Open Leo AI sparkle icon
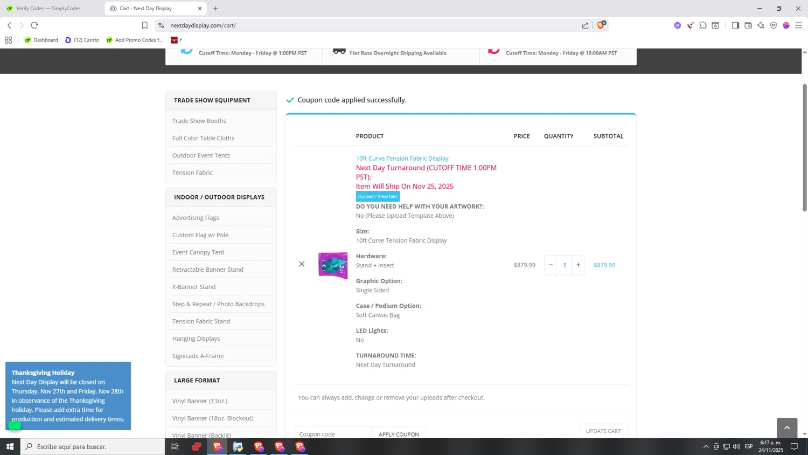Screen dimensions: 808x455 [x=761, y=25]
